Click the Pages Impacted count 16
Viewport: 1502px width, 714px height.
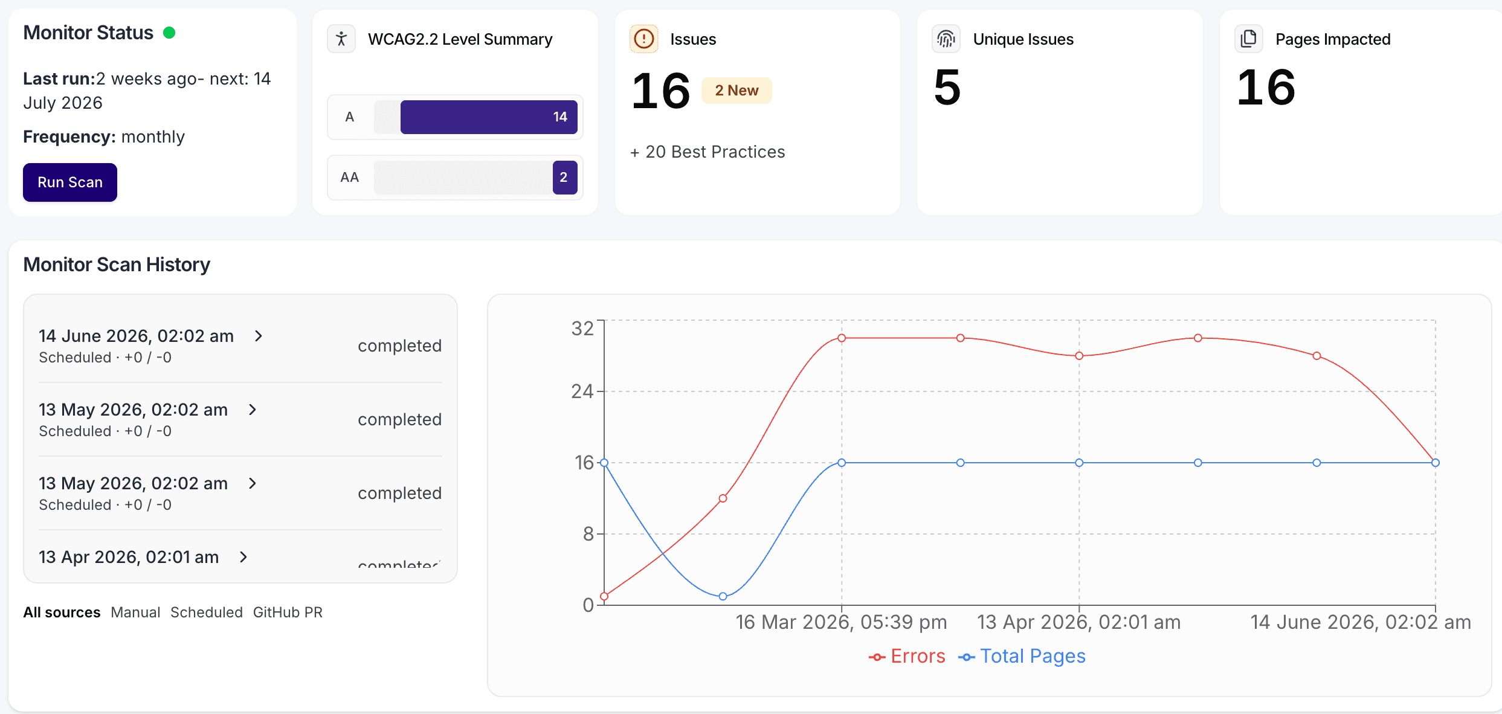point(1266,88)
